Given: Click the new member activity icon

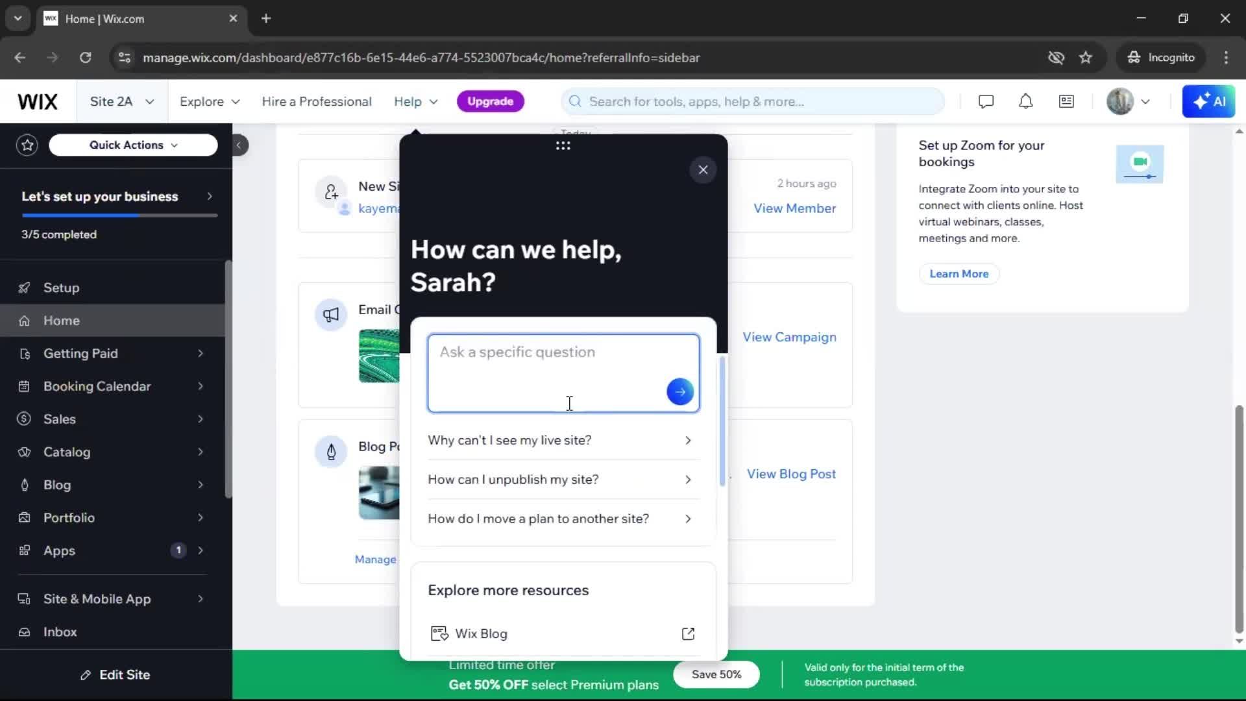Looking at the screenshot, I should coord(331,192).
